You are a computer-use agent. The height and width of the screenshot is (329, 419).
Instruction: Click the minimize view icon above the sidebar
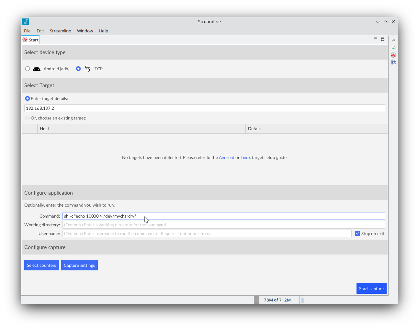(375, 38)
